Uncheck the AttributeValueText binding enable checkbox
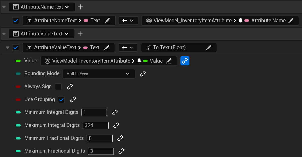The width and height of the screenshot is (302, 157). [15, 47]
